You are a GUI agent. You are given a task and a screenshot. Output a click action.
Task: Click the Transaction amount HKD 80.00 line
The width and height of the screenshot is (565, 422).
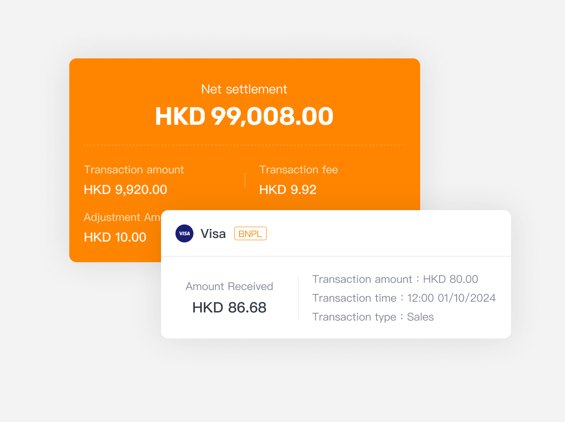point(395,279)
